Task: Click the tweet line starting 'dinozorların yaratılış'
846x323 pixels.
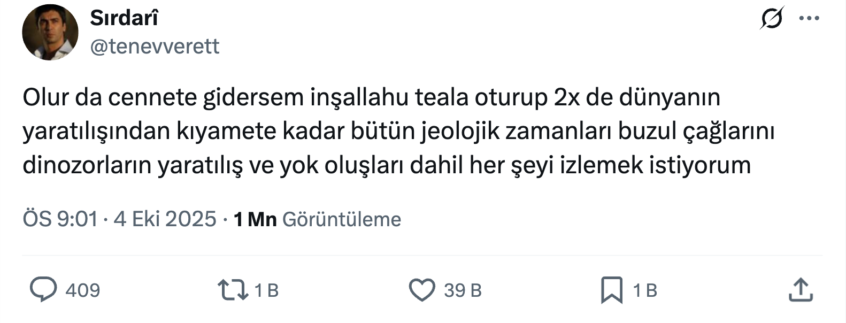Action: [386, 165]
